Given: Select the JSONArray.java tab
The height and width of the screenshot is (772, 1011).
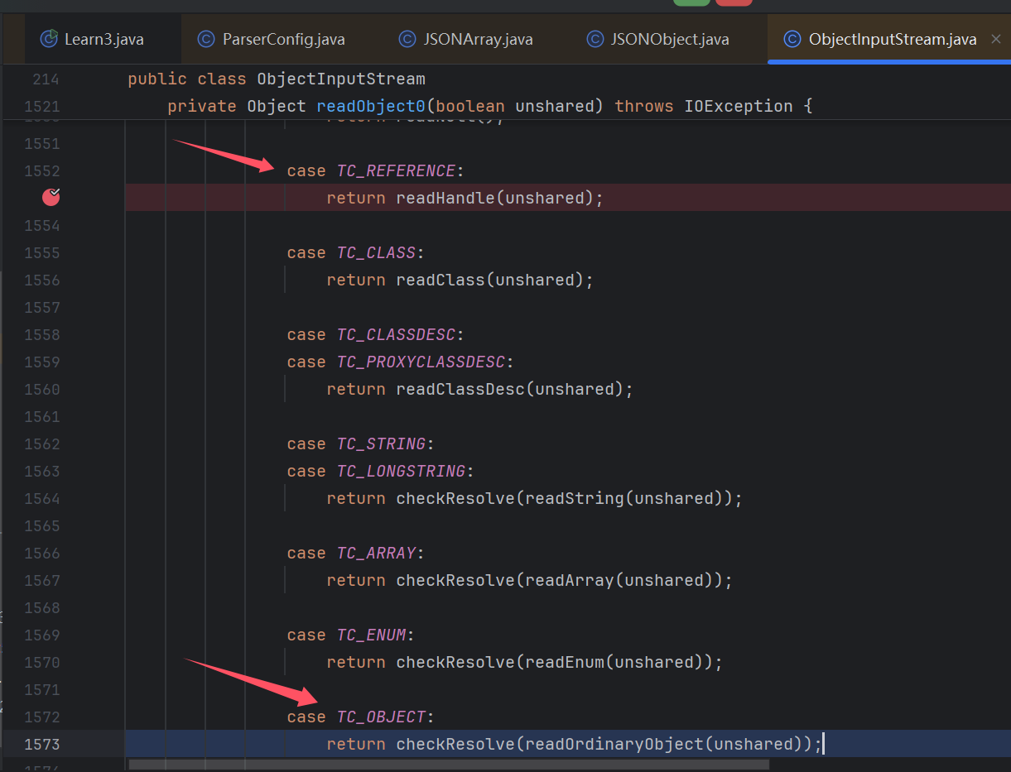Looking at the screenshot, I should click(x=478, y=39).
